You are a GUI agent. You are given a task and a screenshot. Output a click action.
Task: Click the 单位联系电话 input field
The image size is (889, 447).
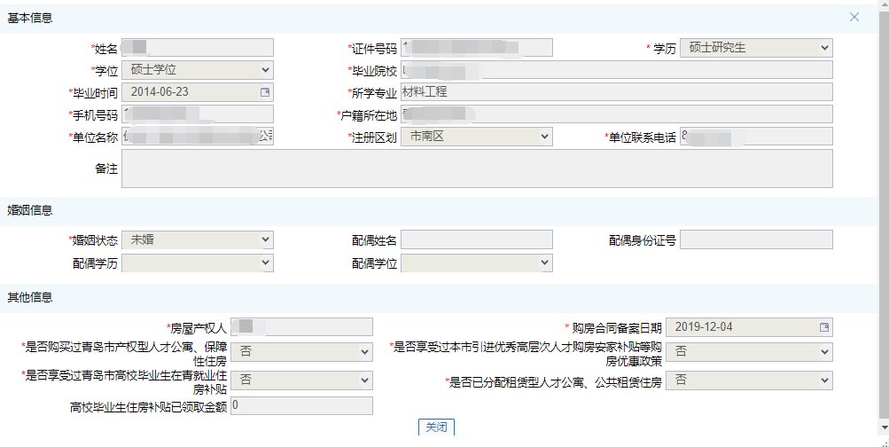pos(756,137)
